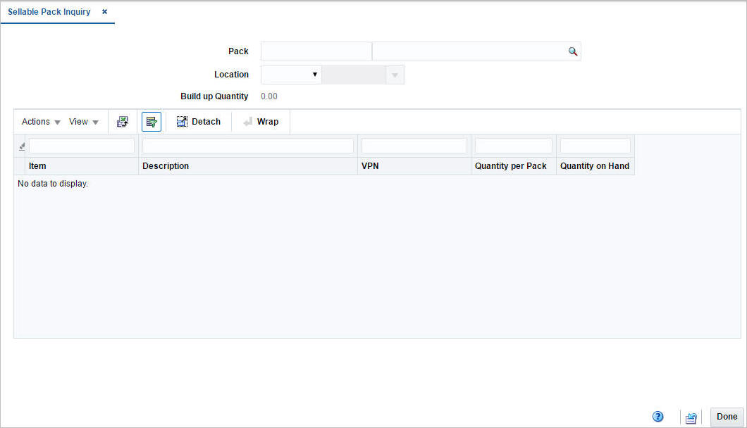Click the Description filter field
Image resolution: width=747 pixels, height=428 pixels.
click(247, 145)
